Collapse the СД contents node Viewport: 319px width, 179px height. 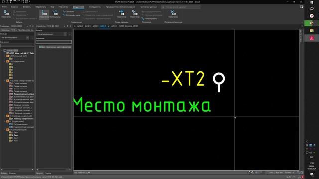5,61
